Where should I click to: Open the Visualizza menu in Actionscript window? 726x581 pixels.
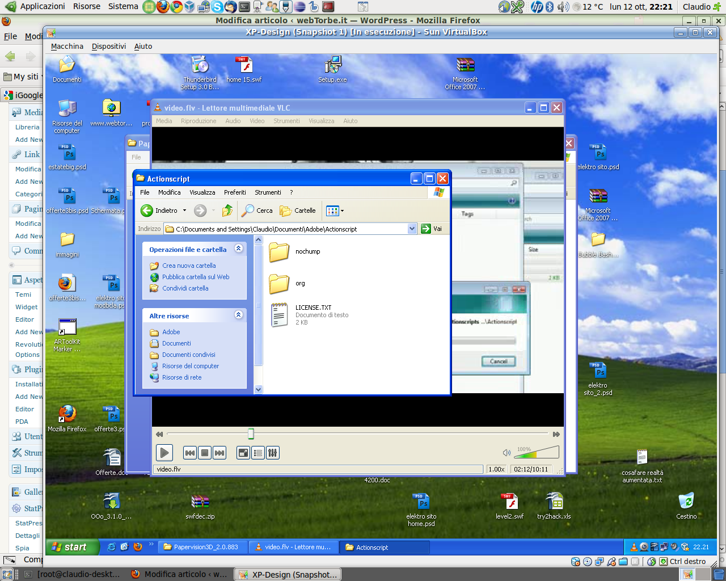(x=202, y=192)
